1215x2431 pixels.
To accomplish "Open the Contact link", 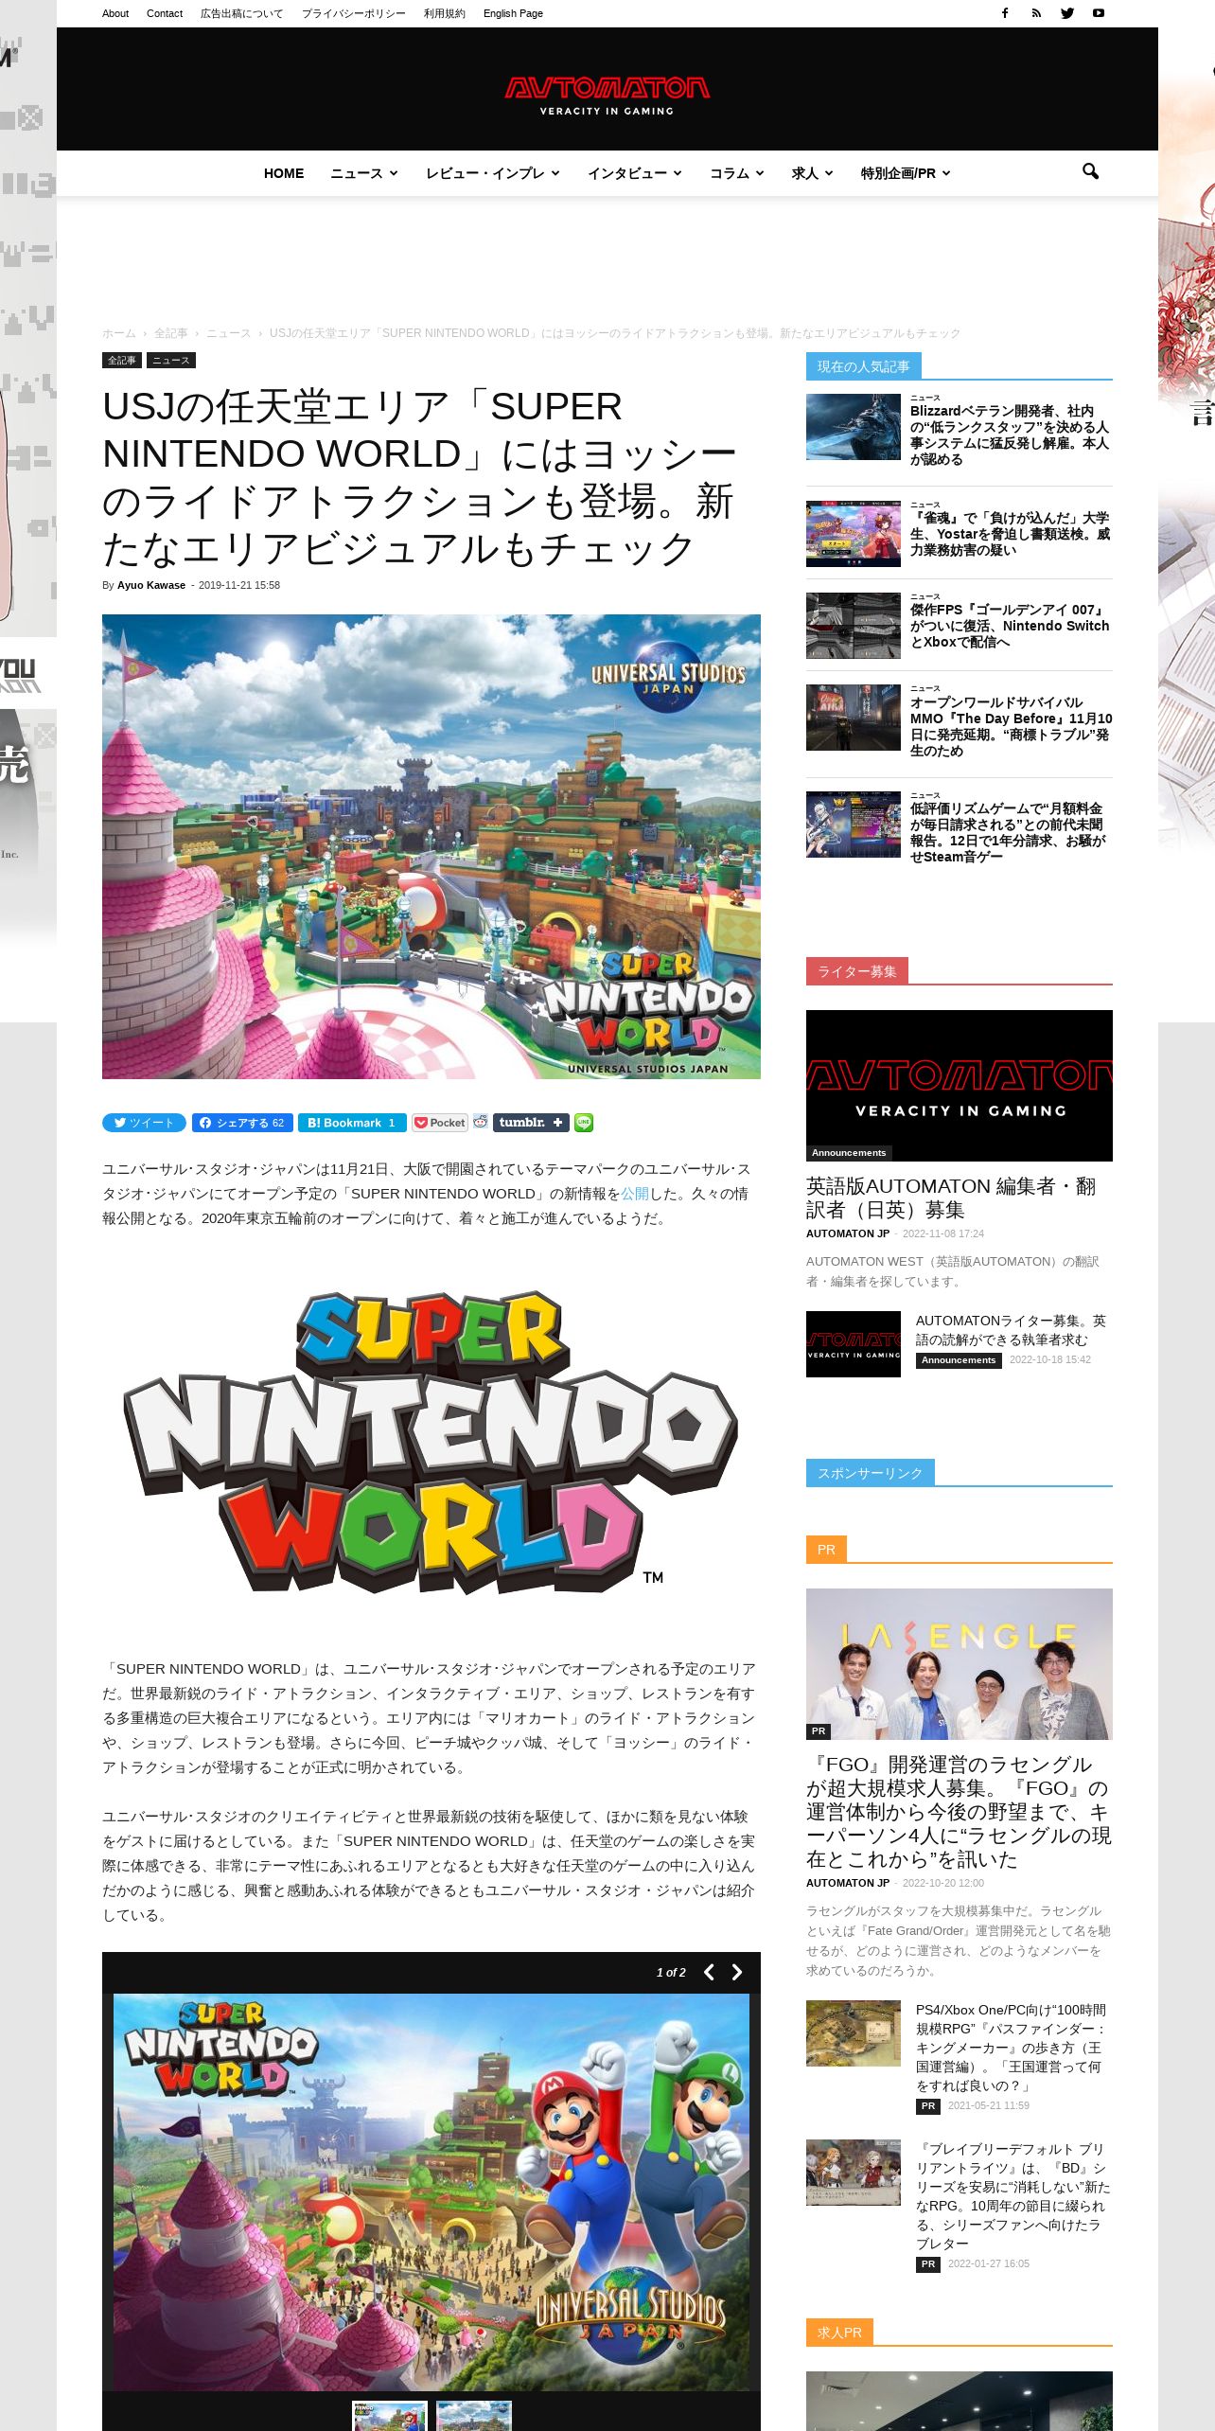I will [x=165, y=13].
